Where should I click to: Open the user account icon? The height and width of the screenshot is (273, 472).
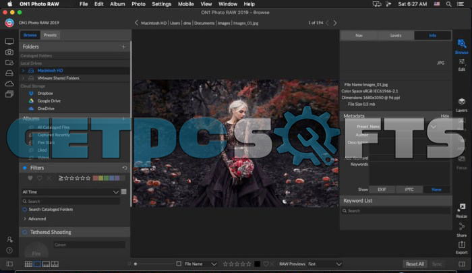[x=9, y=239]
